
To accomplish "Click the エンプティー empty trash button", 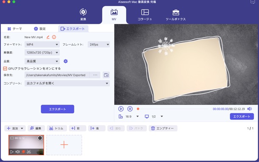I will point(163,128).
